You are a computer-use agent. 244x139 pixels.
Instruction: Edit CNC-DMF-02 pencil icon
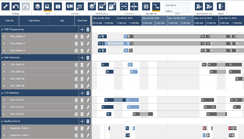click(x=88, y=72)
